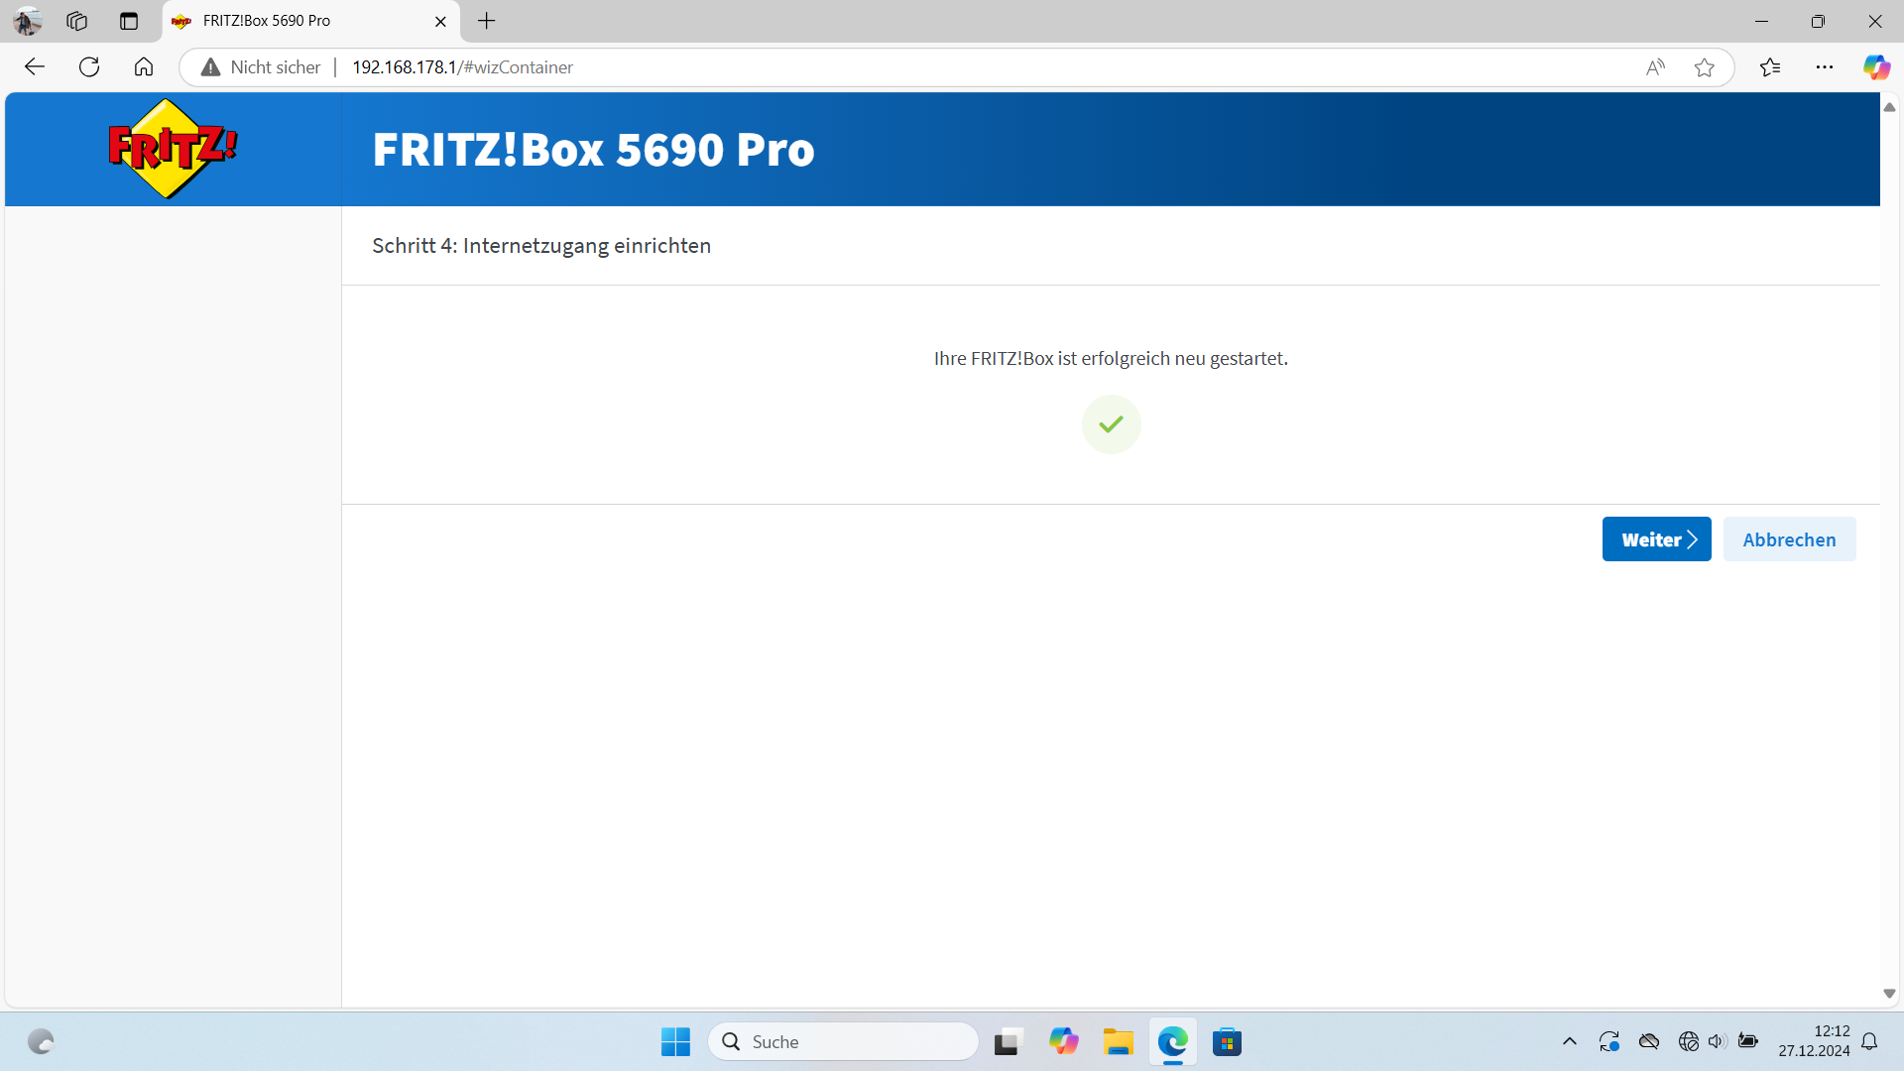Click the Nicht sicher security warning

click(x=262, y=66)
